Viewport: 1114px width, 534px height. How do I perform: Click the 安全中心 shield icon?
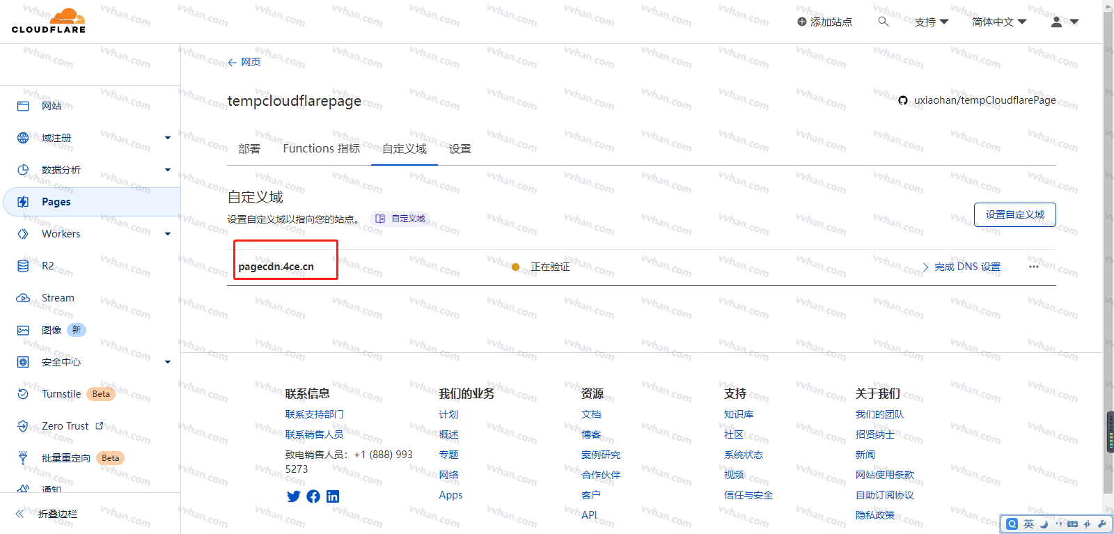[23, 362]
